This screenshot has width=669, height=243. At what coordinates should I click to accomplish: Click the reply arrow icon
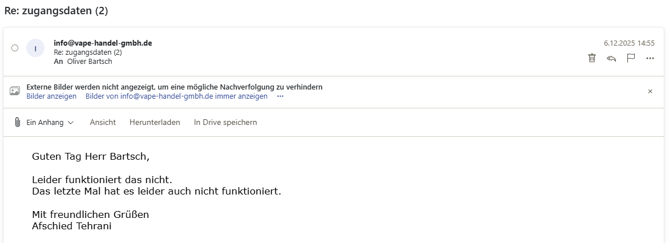point(611,58)
